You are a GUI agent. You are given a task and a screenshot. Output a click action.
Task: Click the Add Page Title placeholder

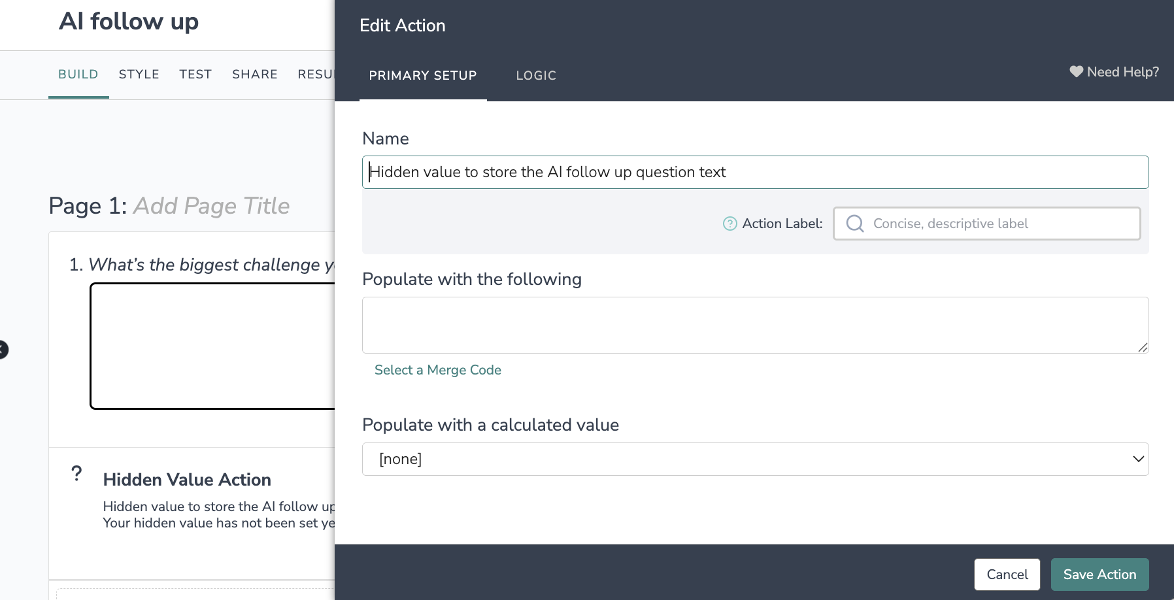tap(211, 206)
